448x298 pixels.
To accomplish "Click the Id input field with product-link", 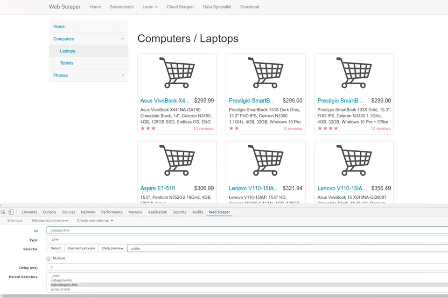I will pos(247,230).
